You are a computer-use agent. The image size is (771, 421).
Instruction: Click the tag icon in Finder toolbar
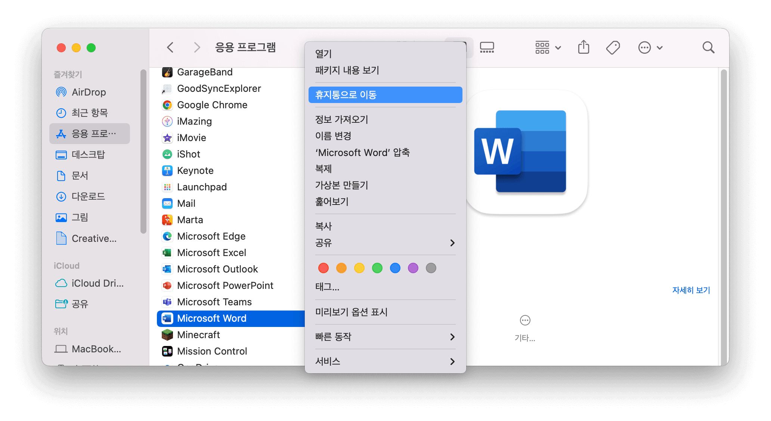tap(613, 47)
